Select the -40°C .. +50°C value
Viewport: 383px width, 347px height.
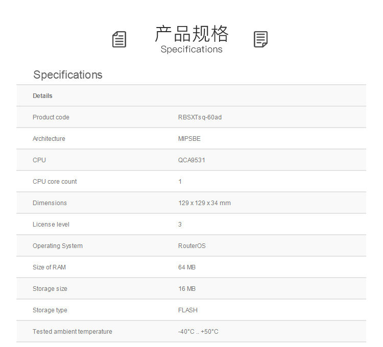[198, 332]
